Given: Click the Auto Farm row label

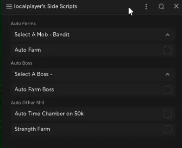Looking at the screenshot, I should point(28,50).
